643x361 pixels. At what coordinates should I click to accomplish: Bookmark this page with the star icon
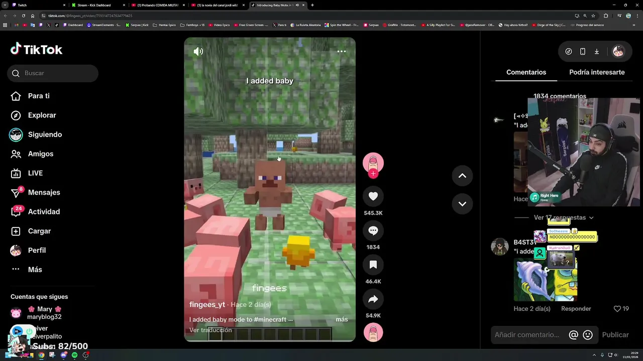pyautogui.click(x=593, y=16)
